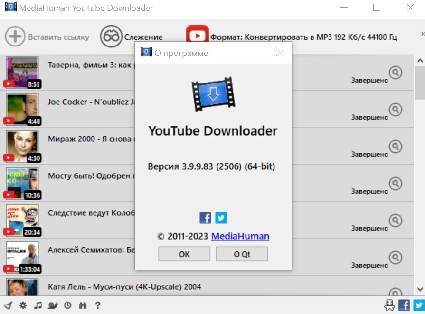Open the Tracking binoculars toolbar icon
Image resolution: width=425 pixels, height=314 pixels.
[x=111, y=36]
